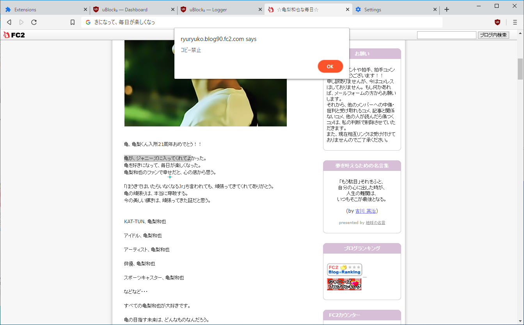This screenshot has height=325, width=524.
Task: Click the ブログランキング sidebar header
Action: click(362, 248)
